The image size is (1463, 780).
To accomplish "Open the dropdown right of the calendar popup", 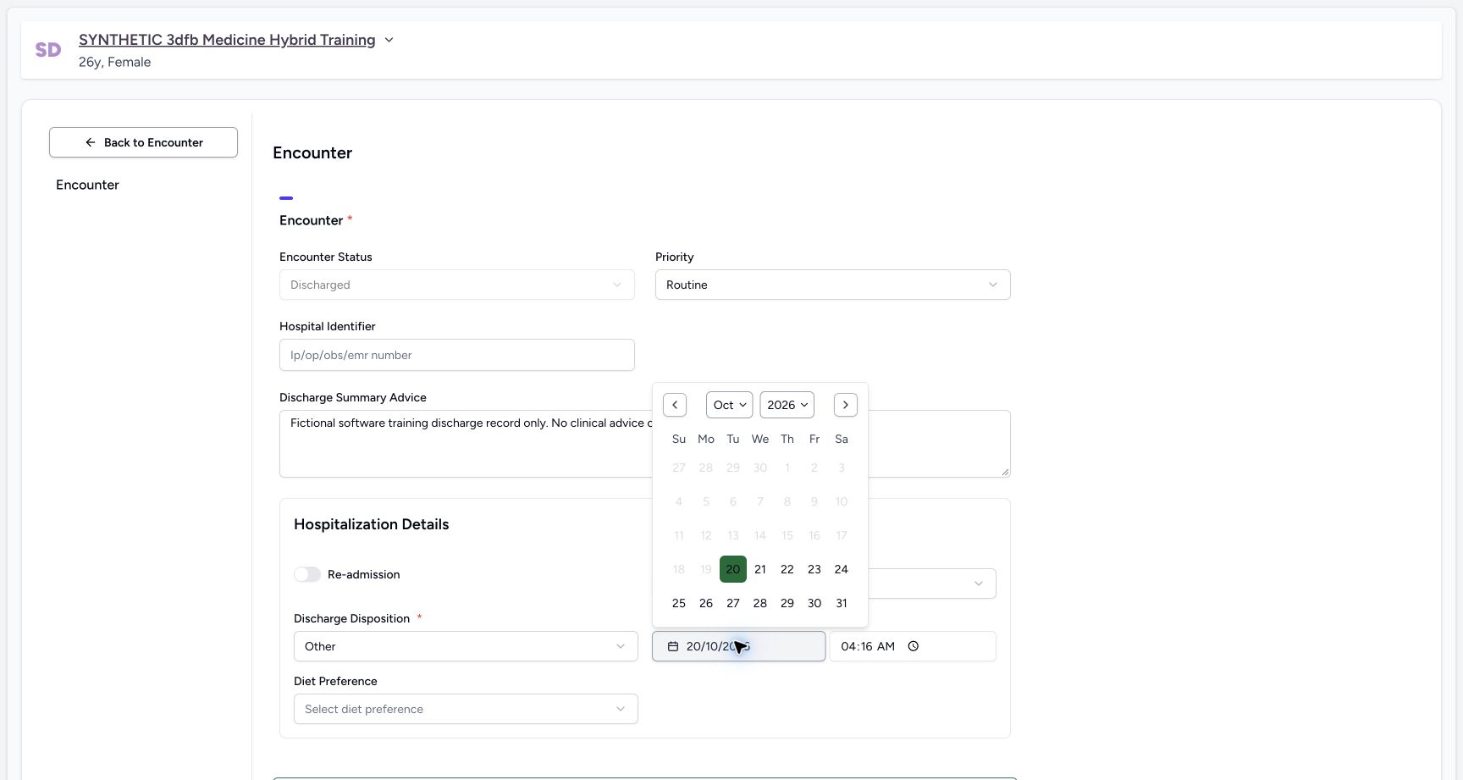I will point(932,584).
